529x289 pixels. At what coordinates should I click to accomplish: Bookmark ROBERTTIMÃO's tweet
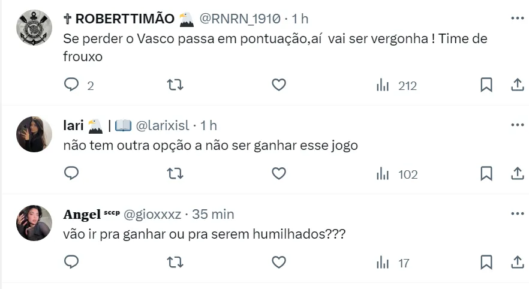486,85
